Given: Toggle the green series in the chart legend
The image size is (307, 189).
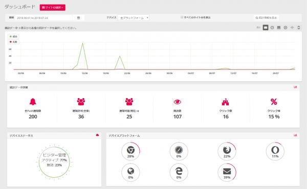Looking at the screenshot, I should 13,37.
